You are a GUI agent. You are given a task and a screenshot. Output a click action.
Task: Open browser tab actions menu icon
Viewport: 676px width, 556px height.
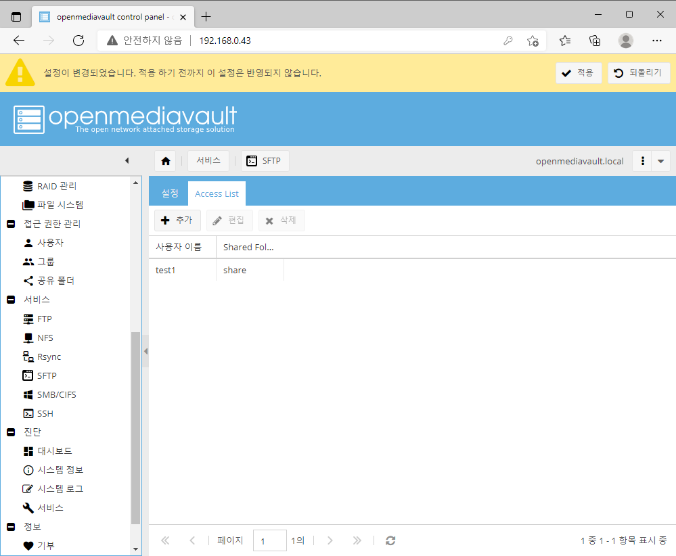(16, 17)
